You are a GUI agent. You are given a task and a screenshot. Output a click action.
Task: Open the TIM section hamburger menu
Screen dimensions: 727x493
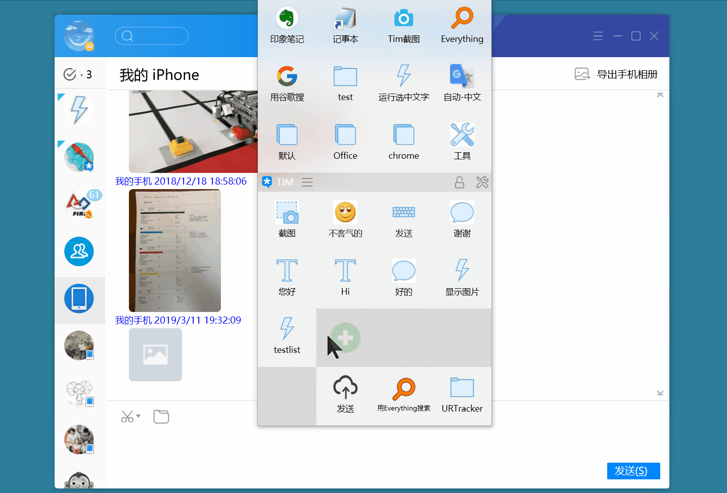[307, 182]
